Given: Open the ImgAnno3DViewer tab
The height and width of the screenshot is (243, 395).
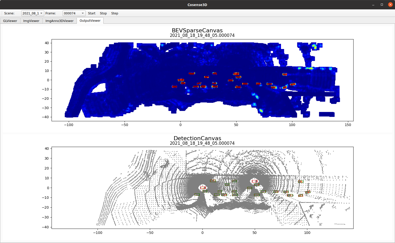Looking at the screenshot, I should click(x=59, y=21).
